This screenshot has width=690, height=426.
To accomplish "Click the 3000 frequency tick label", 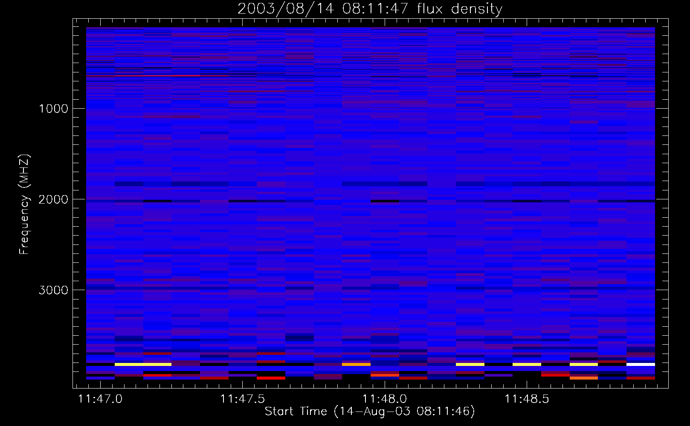I will pos(53,290).
